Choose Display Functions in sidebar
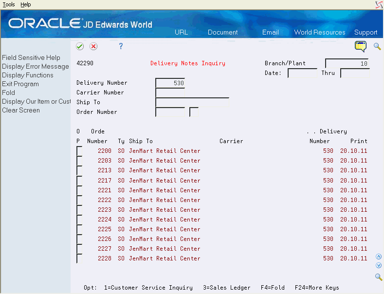Screen dimensions: 384x294 (28, 75)
